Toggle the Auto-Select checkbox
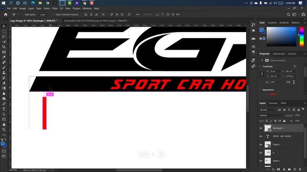The image size is (307, 172). [x=23, y=15]
